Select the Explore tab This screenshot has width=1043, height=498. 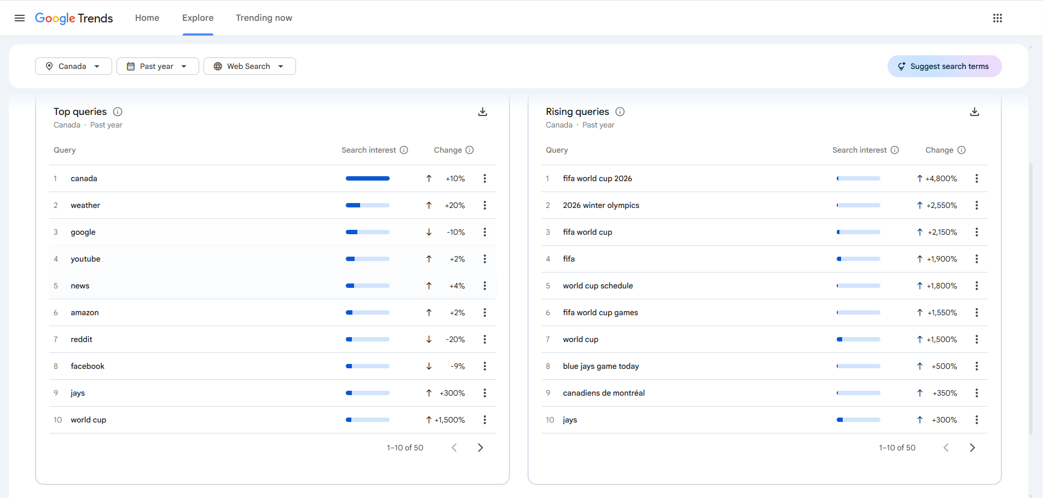[x=198, y=18]
